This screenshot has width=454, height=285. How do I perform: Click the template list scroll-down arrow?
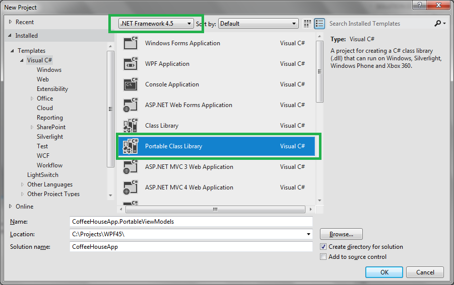point(319,201)
